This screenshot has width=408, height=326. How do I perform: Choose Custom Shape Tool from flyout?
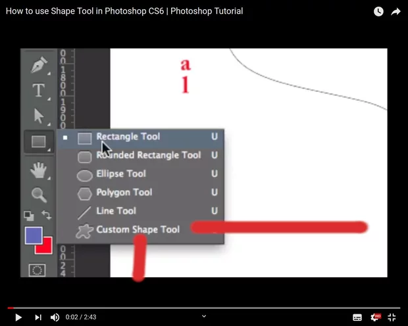(x=141, y=230)
